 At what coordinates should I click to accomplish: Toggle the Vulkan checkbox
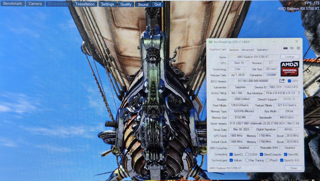point(231,160)
